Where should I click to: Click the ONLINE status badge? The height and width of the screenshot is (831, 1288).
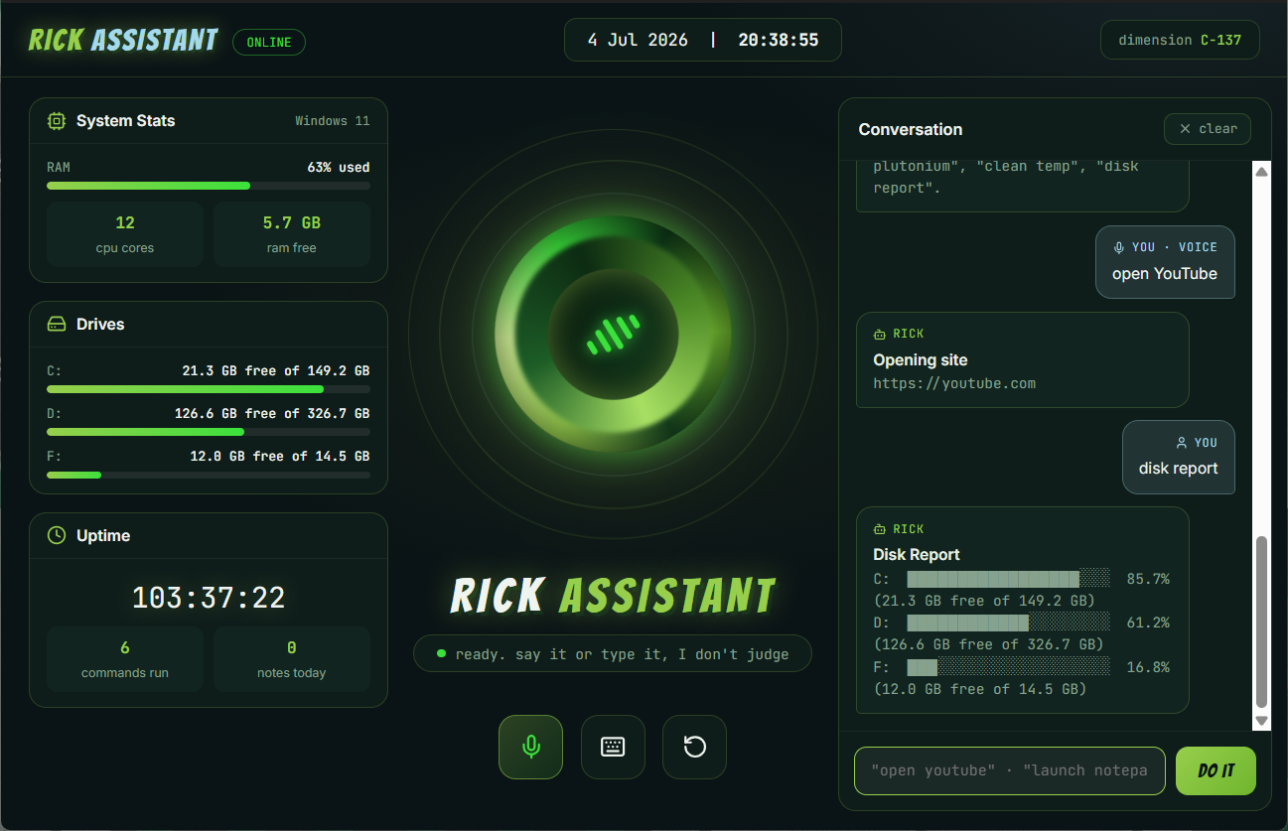click(269, 43)
